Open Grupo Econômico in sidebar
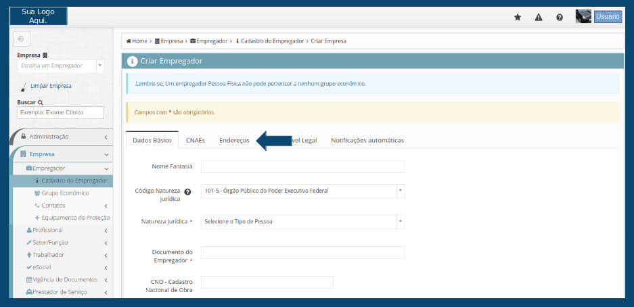634x307 pixels. tap(65, 193)
